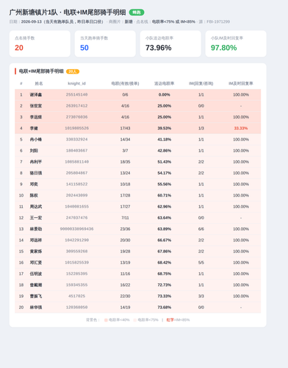This screenshot has width=288, height=368.
Task: Click knight ID 255145140
Action: tap(76, 95)
